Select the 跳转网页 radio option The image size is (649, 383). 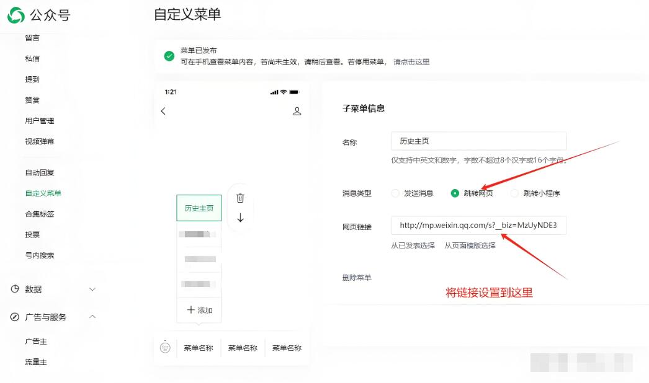(x=455, y=193)
